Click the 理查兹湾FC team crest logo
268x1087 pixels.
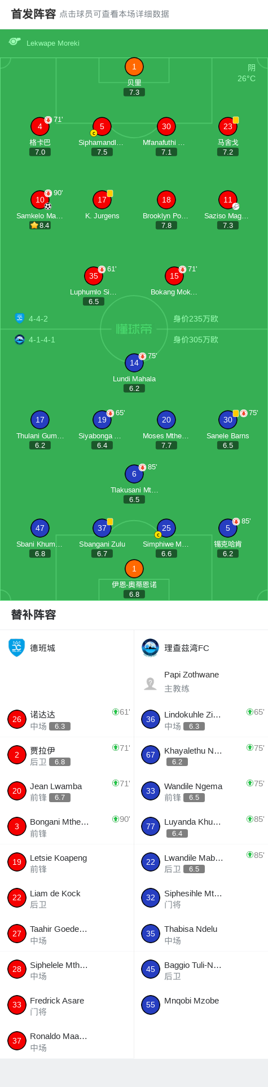coord(150,648)
